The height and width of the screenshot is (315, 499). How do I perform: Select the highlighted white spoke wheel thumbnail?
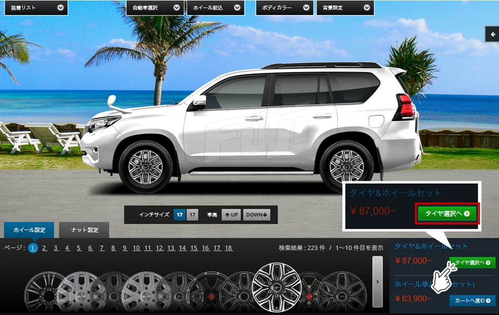pyautogui.click(x=276, y=287)
